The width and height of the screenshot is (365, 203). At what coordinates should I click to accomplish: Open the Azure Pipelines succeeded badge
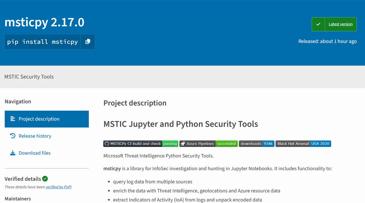208,144
